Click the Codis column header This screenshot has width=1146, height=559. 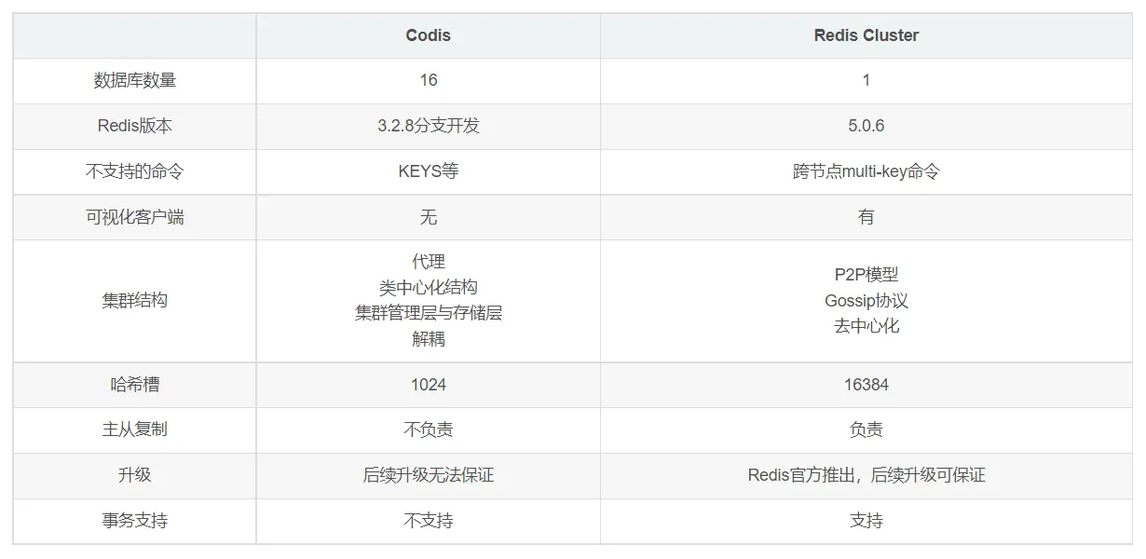[429, 35]
